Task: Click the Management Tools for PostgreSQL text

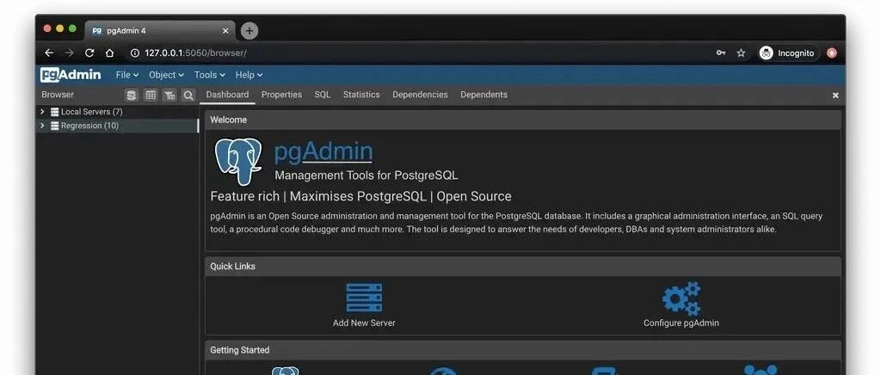Action: click(x=367, y=175)
